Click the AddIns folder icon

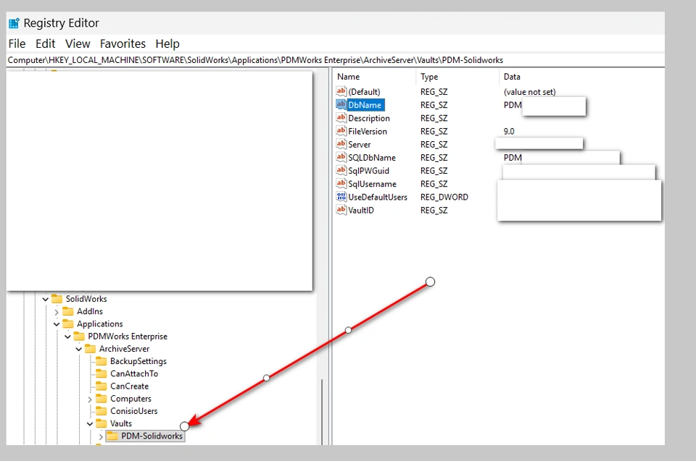pyautogui.click(x=68, y=311)
